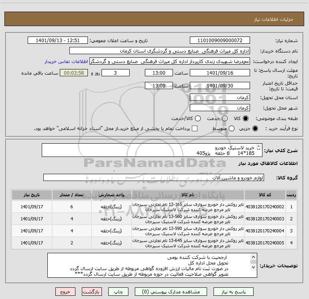Click date 1401/09/17 in row 1
309x299 pixels.
32,207
